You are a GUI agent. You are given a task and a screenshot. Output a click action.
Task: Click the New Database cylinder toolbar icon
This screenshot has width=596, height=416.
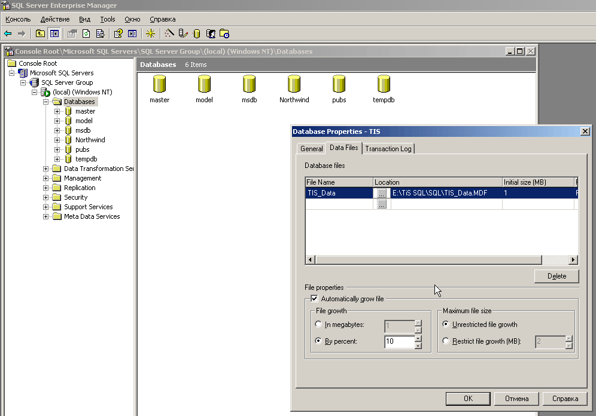click(197, 34)
